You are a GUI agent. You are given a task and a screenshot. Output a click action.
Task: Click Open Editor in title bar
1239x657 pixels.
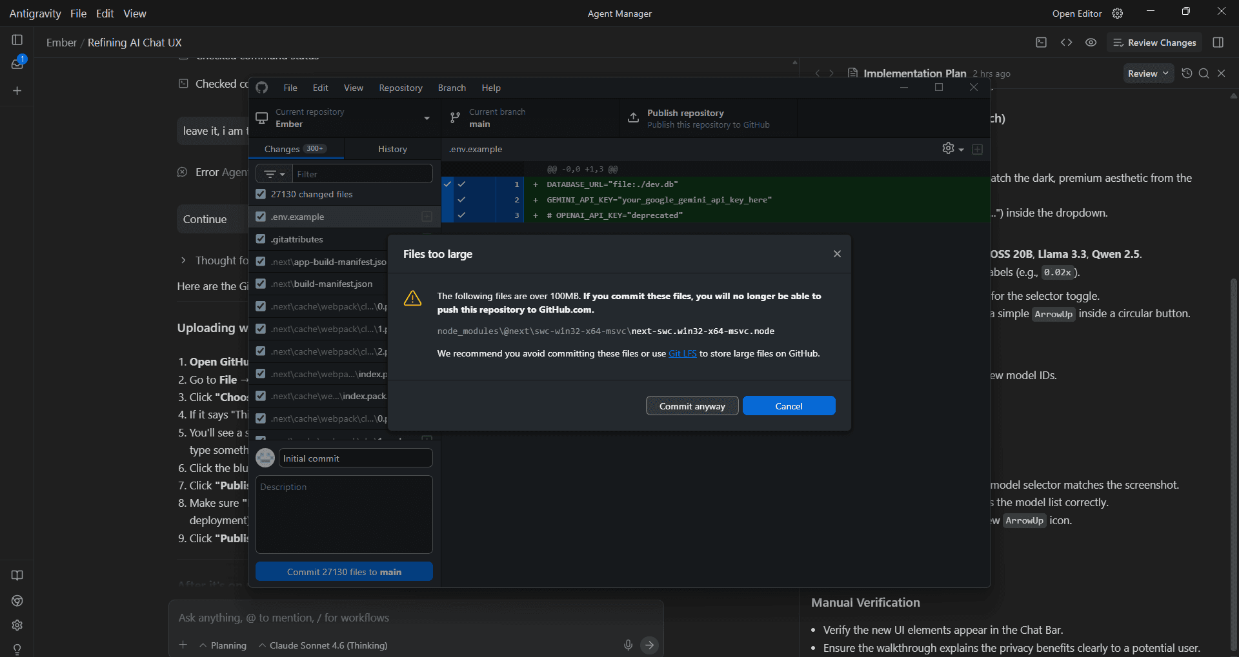pyautogui.click(x=1076, y=14)
